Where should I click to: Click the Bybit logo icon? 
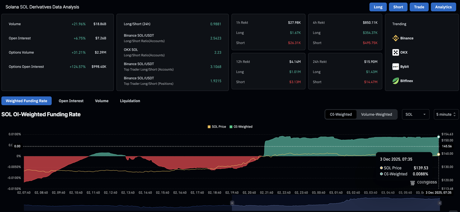point(396,67)
